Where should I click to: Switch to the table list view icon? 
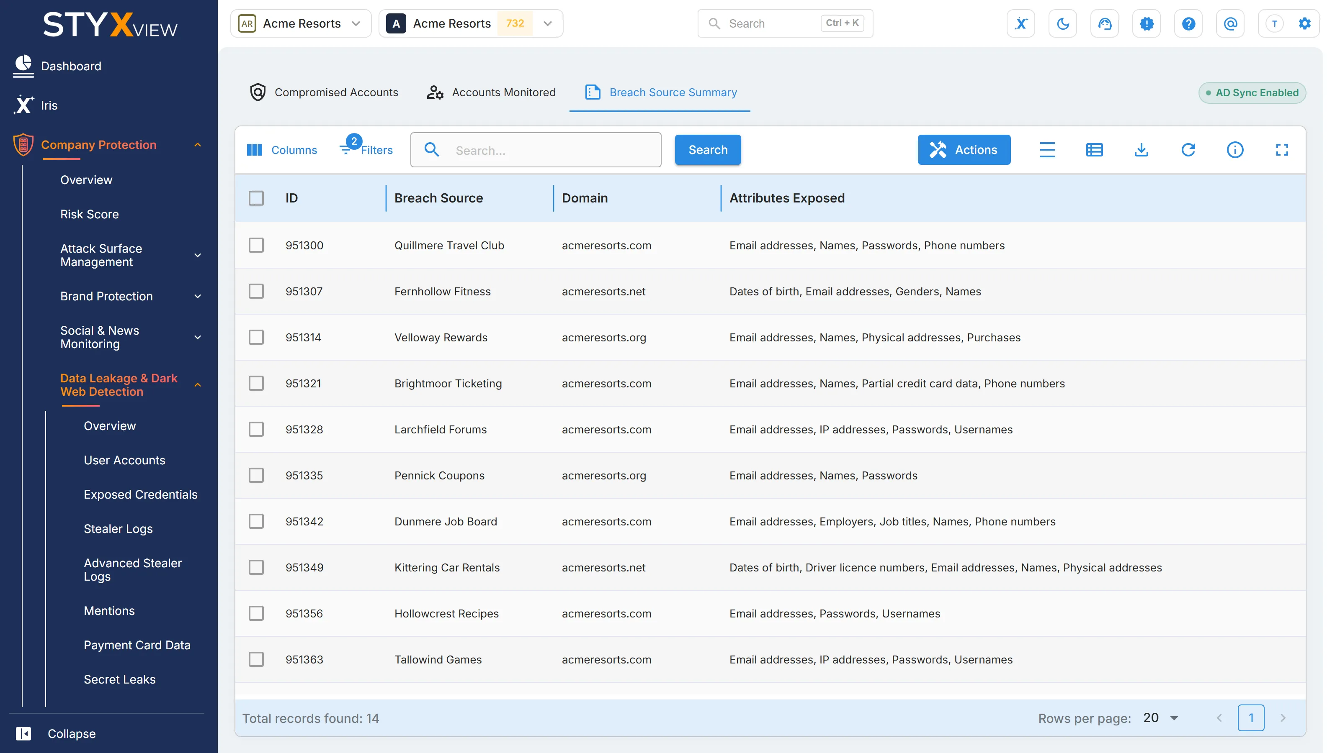click(1095, 150)
